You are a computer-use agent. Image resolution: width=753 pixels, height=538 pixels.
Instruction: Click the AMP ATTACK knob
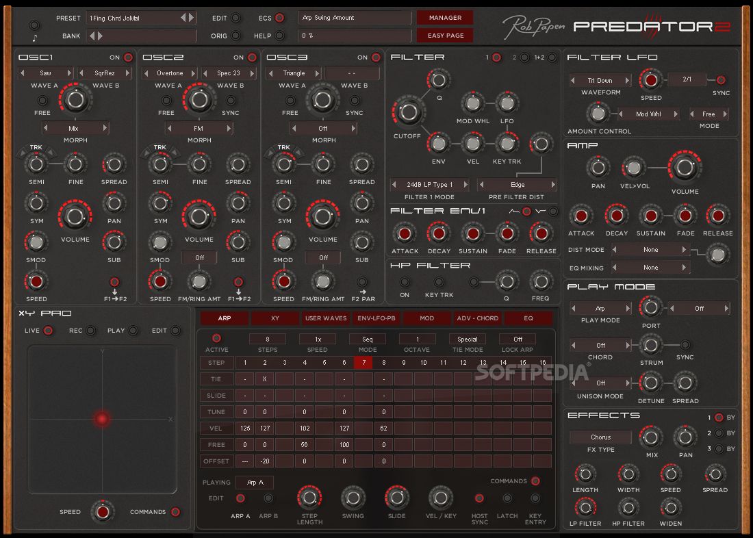tap(581, 216)
